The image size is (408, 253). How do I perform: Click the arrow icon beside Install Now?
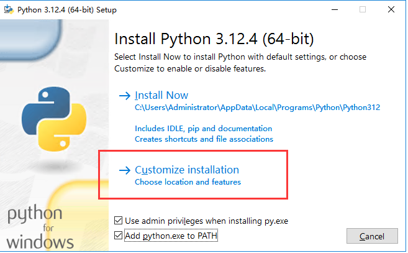[125, 96]
